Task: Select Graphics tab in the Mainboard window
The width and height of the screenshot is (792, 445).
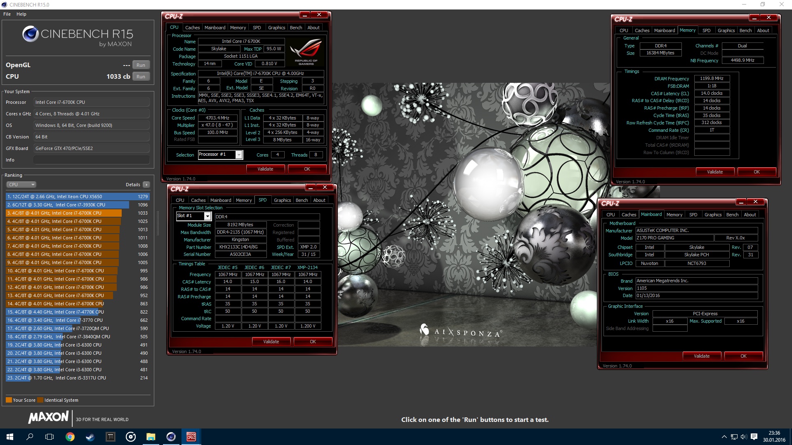Action: click(x=713, y=215)
